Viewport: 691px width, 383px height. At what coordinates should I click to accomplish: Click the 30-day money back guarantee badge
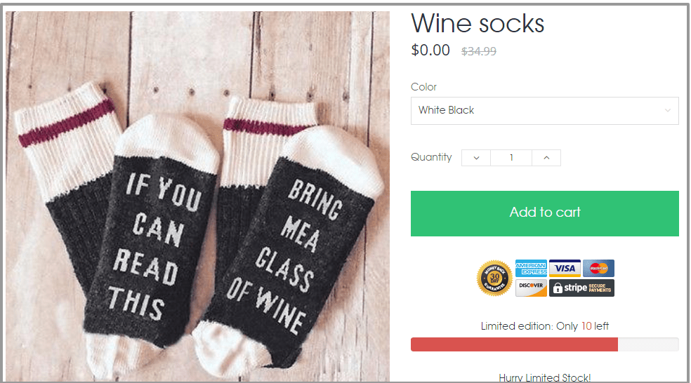click(x=494, y=278)
